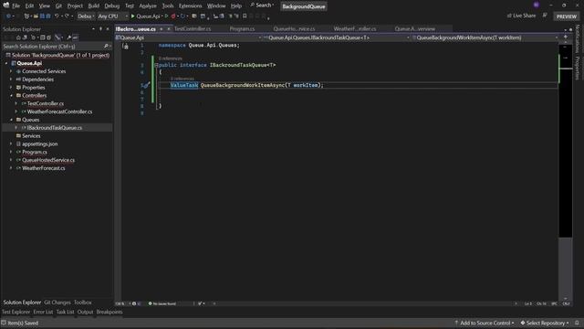Toggle Preview Selected Items button in Solution Explorer
The width and height of the screenshot is (584, 329).
pyautogui.click(x=76, y=37)
